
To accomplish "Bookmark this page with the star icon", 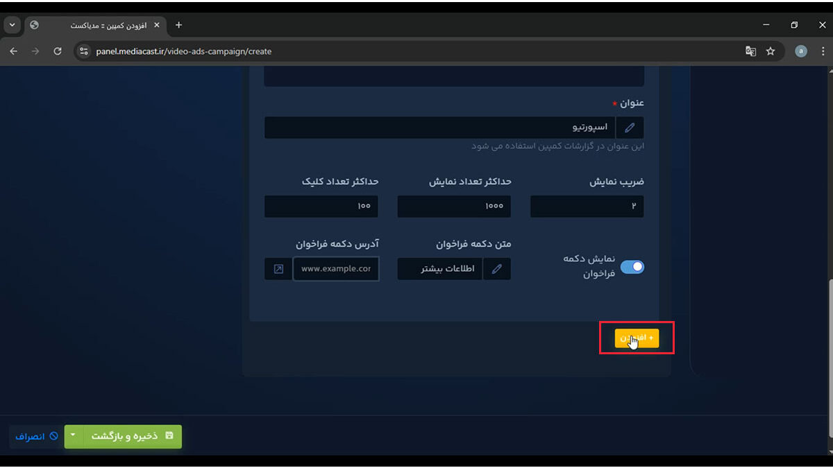I will point(770,51).
